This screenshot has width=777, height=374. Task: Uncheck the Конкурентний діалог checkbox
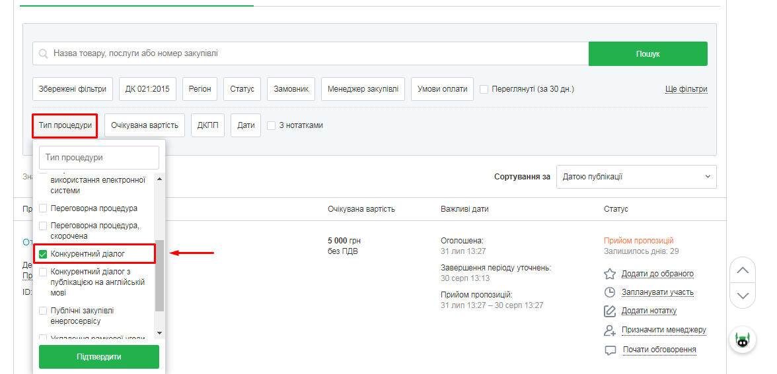click(44, 254)
